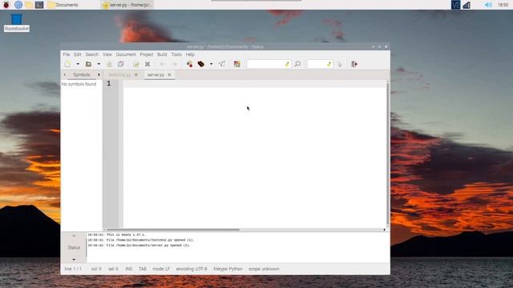The width and height of the screenshot is (513, 288).
Task: Close the first document tab
Action: 136,74
